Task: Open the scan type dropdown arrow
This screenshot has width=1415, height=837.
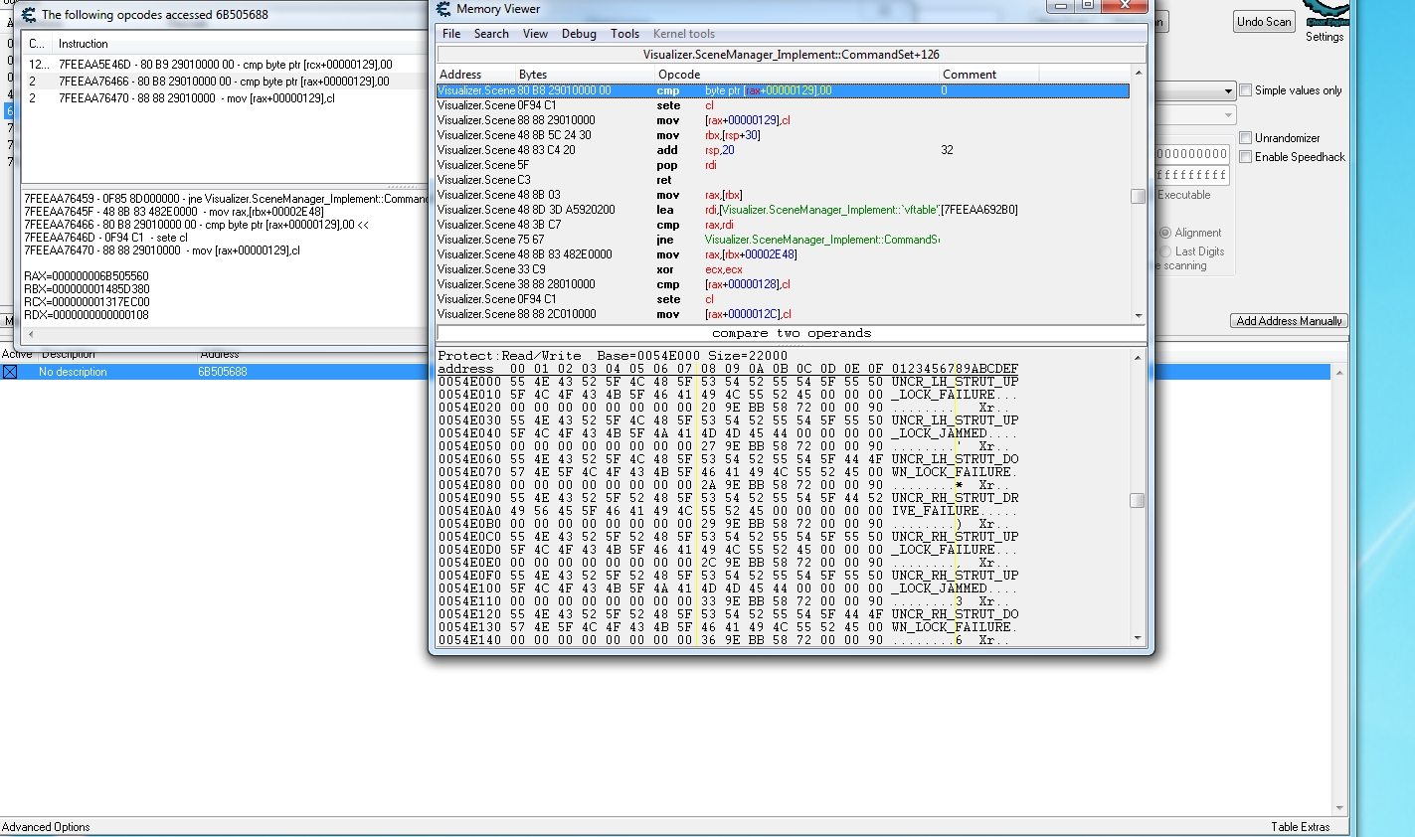Action: tap(1228, 91)
